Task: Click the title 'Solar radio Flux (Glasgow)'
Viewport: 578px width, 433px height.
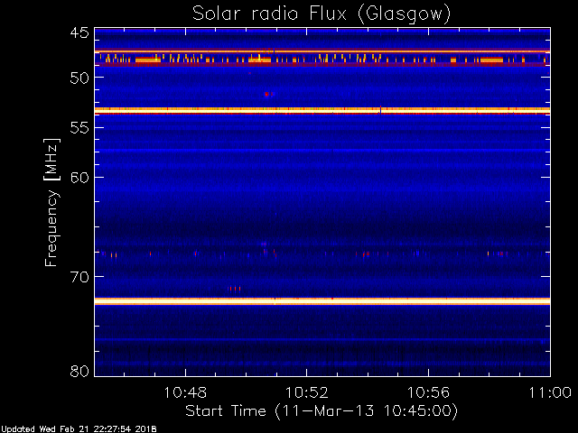Action: pos(322,14)
